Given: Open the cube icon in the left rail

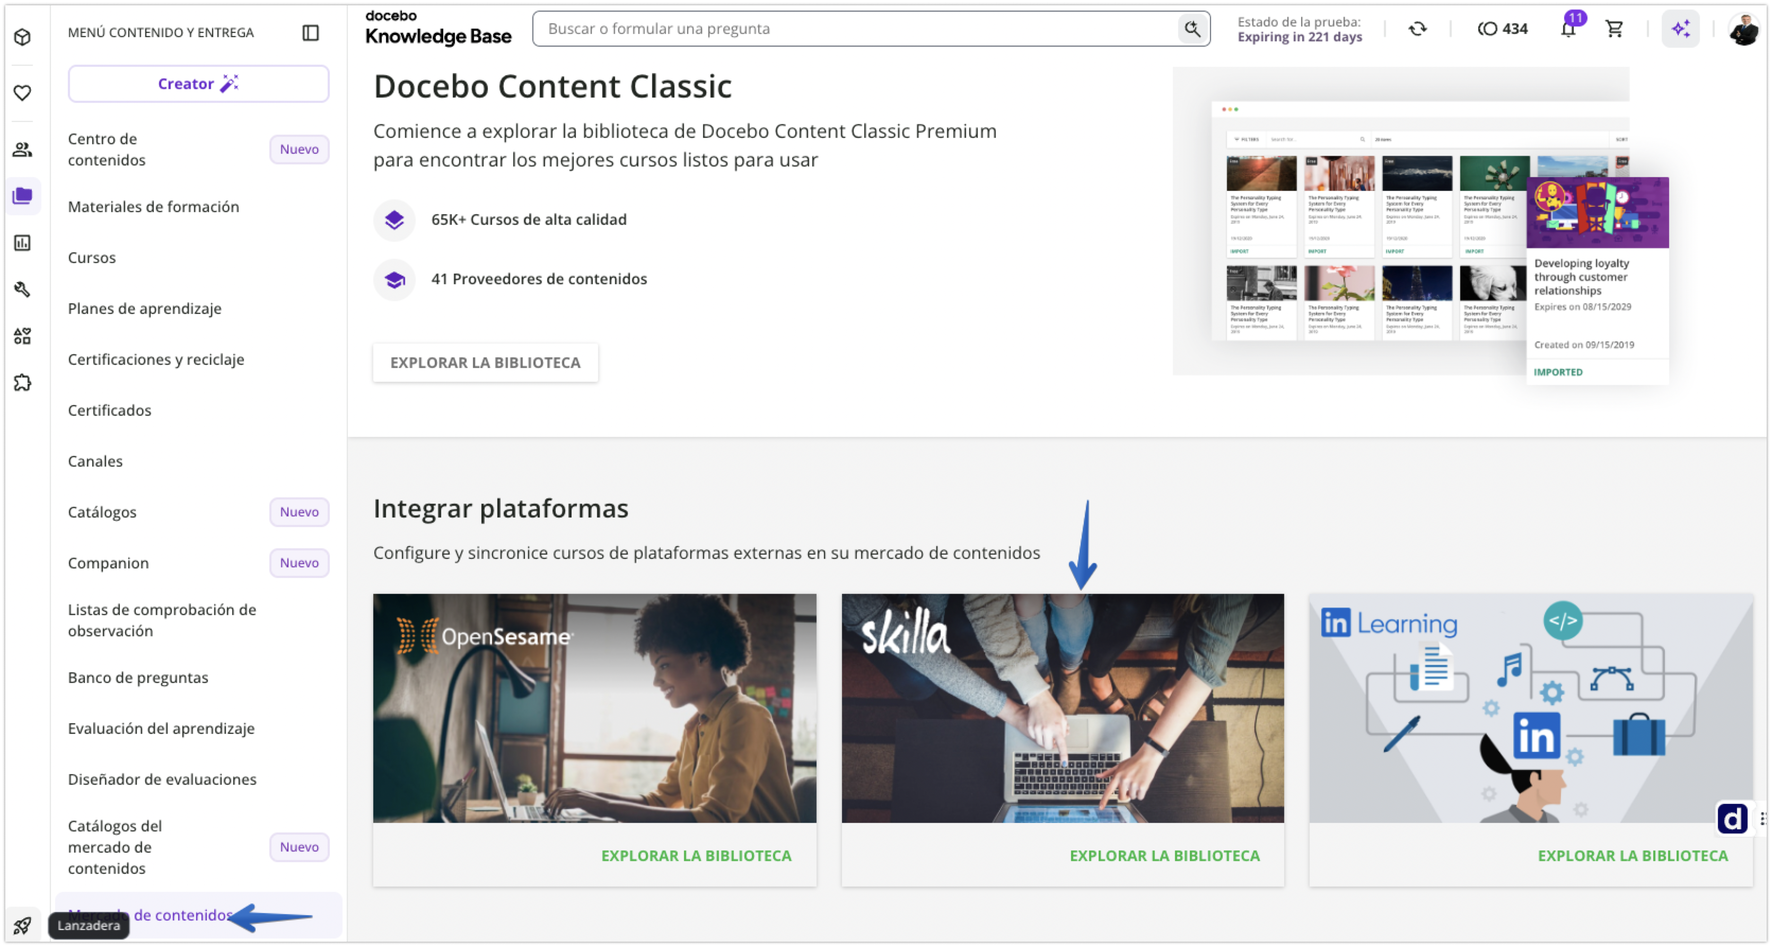Looking at the screenshot, I should point(23,37).
